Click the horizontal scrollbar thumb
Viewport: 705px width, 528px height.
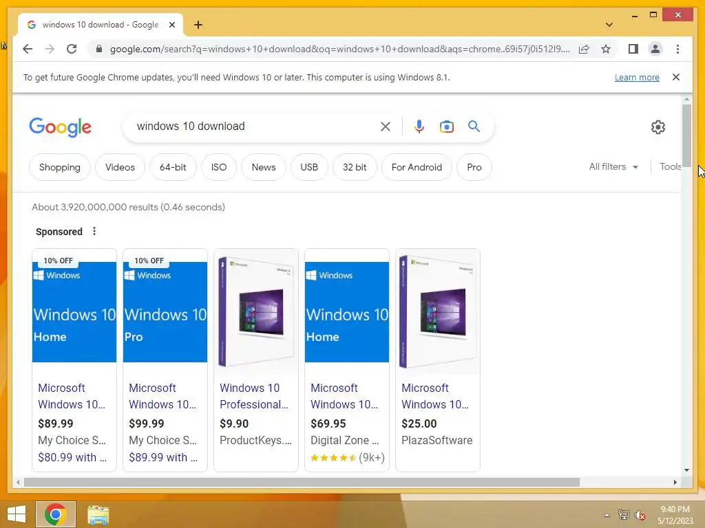pyautogui.click(x=302, y=482)
